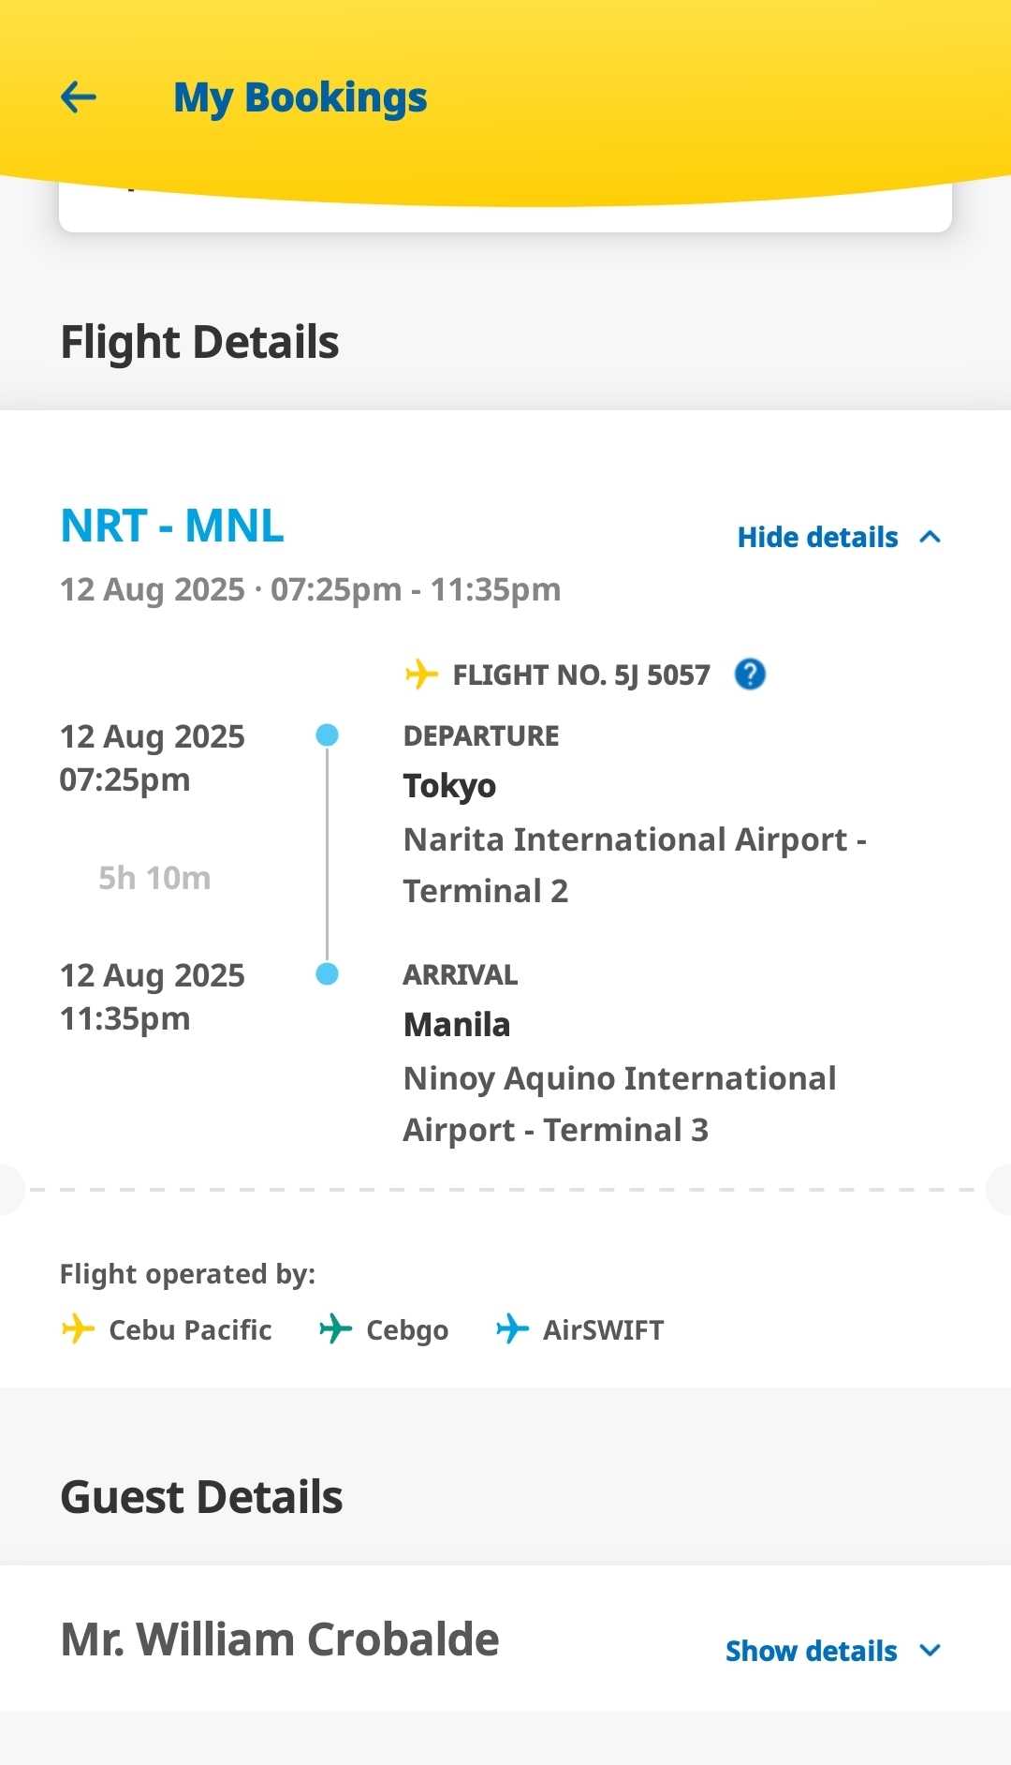The image size is (1011, 1765).
Task: Click Hide details link
Action: pos(817,537)
